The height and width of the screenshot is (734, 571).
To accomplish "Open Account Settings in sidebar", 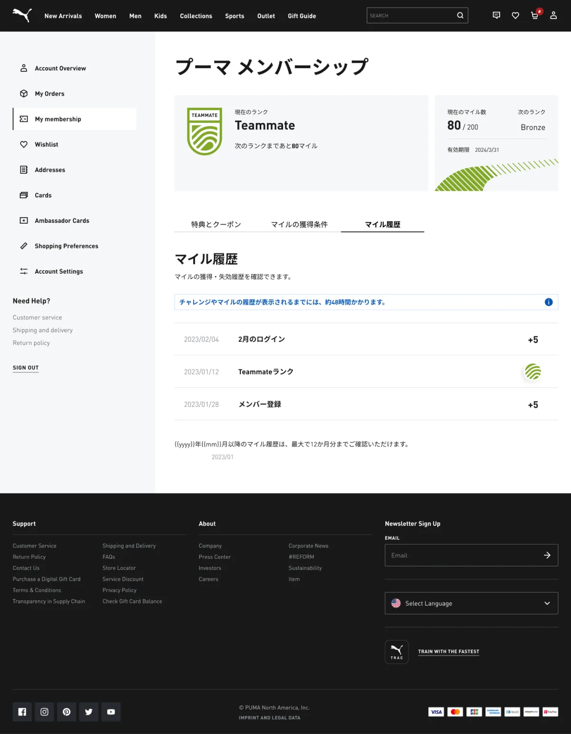I will coord(75,271).
